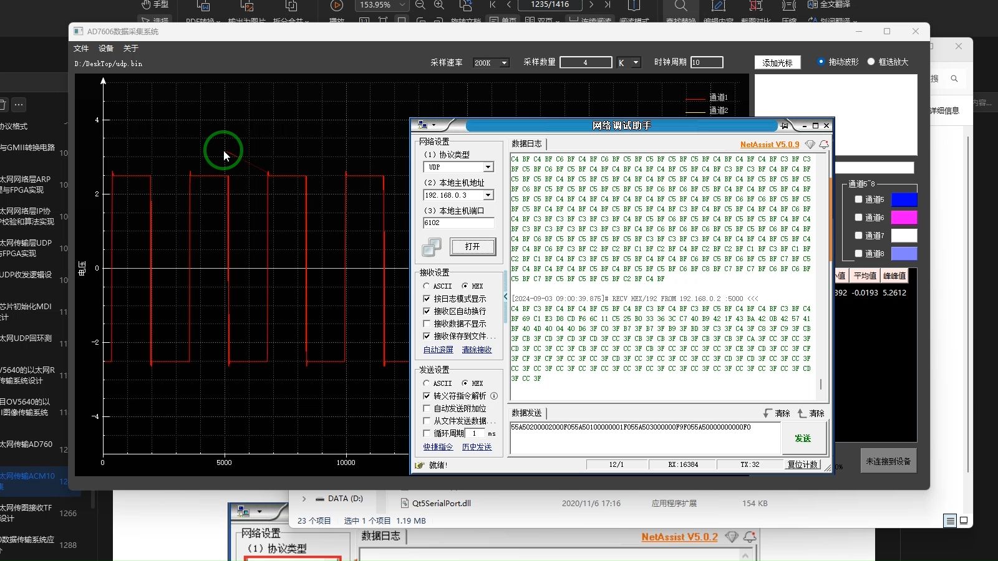Click the NetAssist window system menu icon
The height and width of the screenshot is (561, 998).
coord(422,125)
